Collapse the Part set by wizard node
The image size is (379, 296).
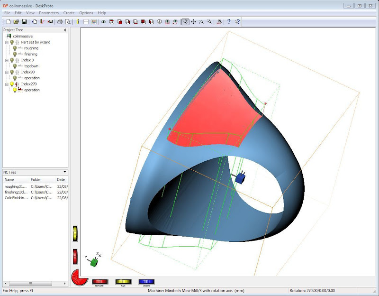click(x=7, y=42)
